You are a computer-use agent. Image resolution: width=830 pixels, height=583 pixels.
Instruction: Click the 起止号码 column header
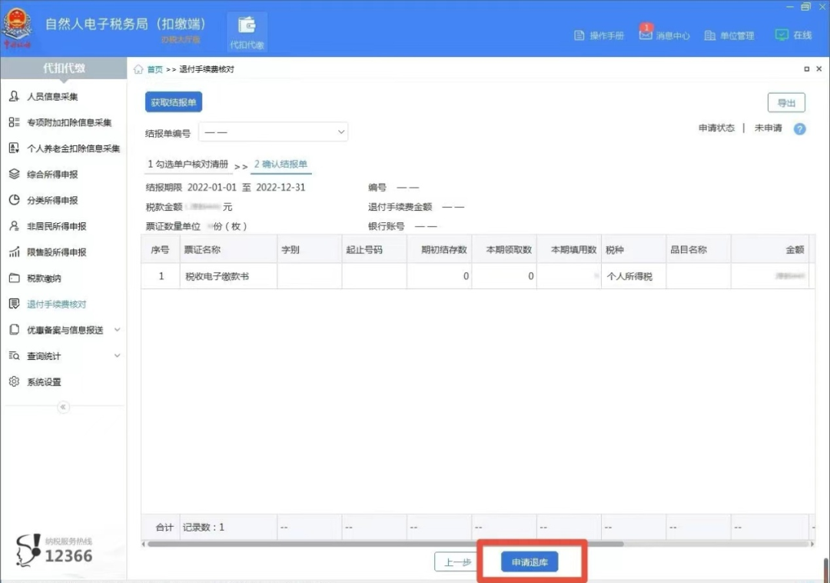click(374, 249)
